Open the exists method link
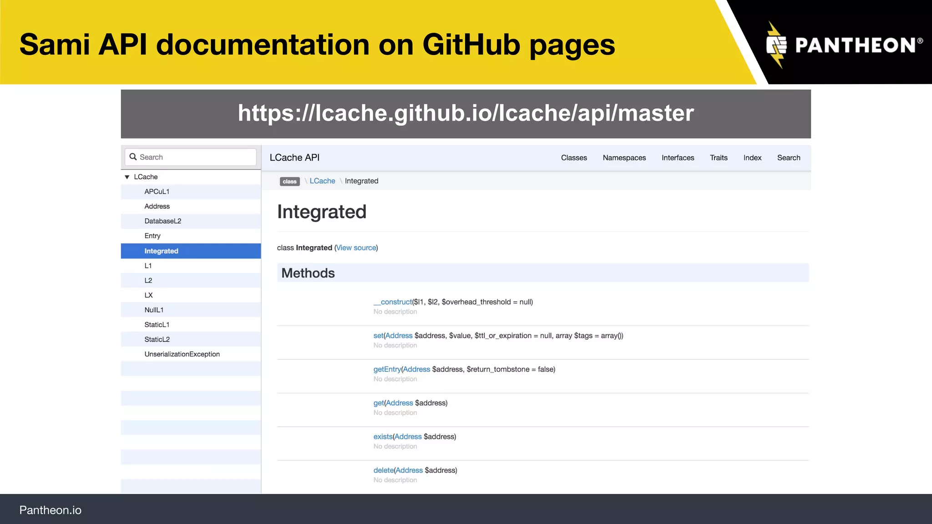Image resolution: width=932 pixels, height=524 pixels. 383,437
